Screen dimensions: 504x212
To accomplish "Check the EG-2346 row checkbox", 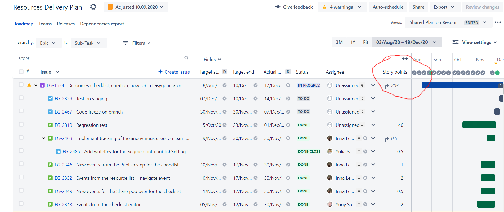I will [21, 164].
